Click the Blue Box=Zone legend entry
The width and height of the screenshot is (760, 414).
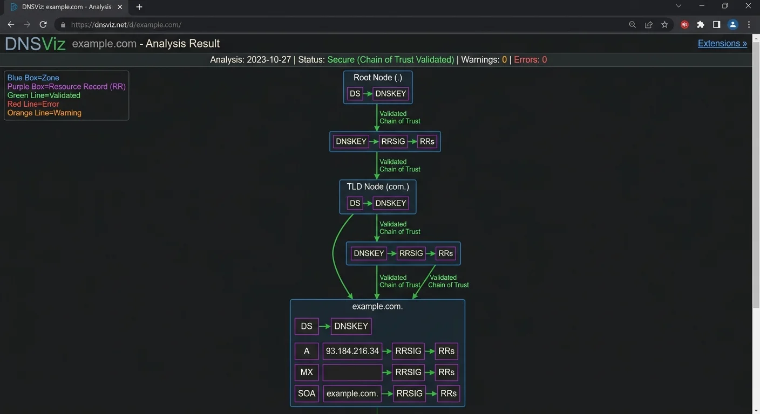click(33, 78)
